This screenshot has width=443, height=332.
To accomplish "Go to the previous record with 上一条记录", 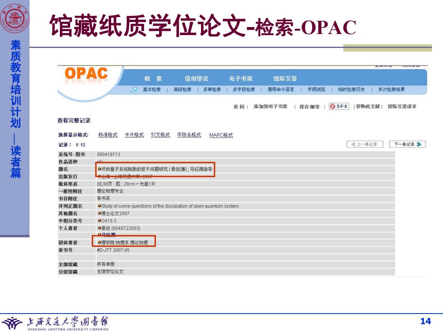I will click(x=365, y=144).
